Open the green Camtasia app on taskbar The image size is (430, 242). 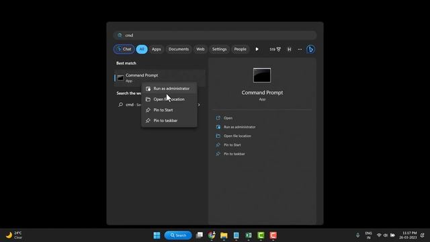click(261, 235)
